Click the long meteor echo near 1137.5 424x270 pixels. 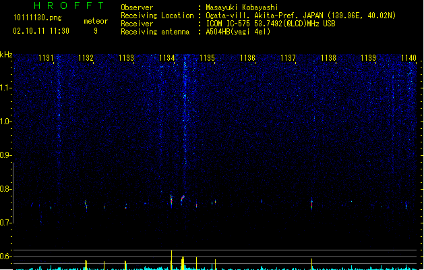click(x=312, y=203)
